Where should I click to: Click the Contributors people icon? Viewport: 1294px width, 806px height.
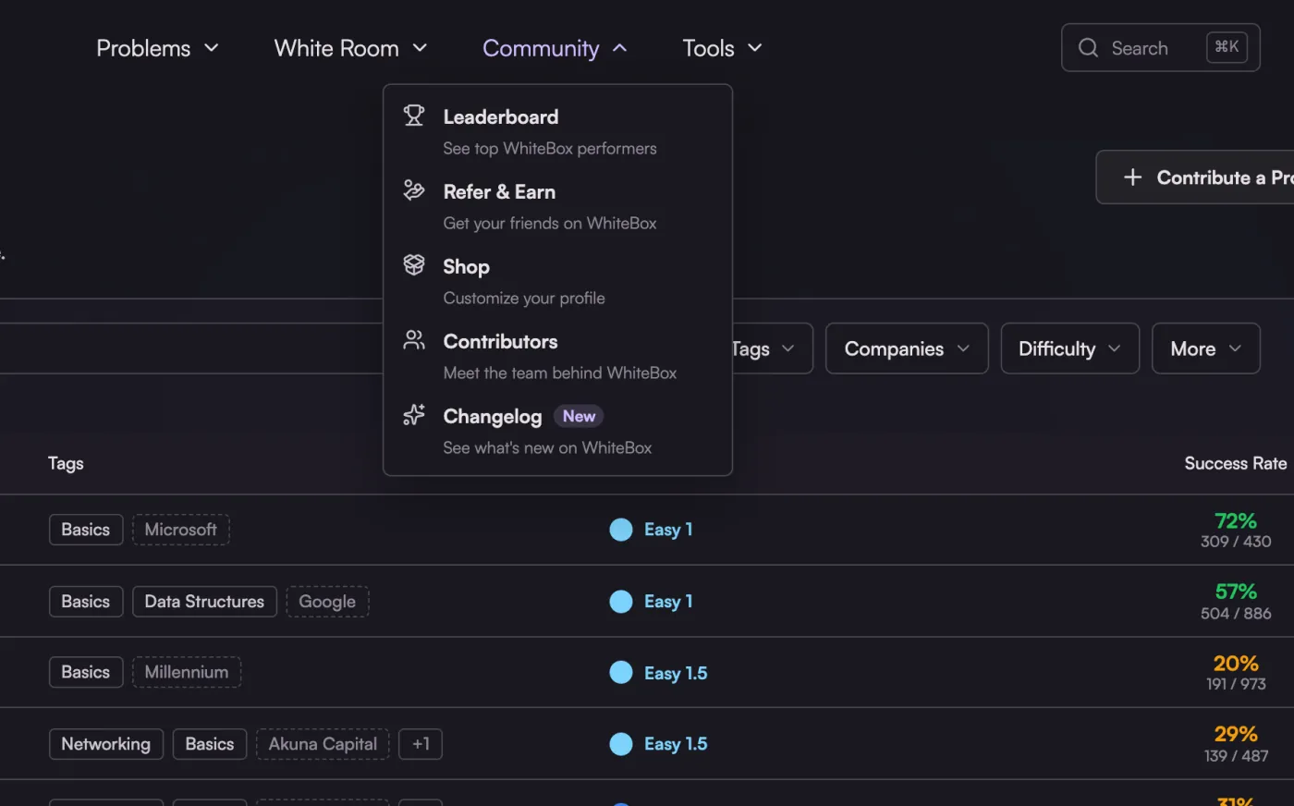pyautogui.click(x=414, y=340)
